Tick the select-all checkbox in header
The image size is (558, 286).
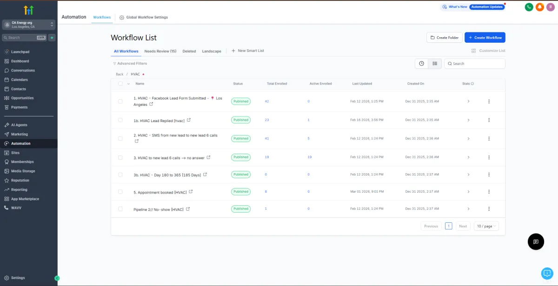pos(120,84)
